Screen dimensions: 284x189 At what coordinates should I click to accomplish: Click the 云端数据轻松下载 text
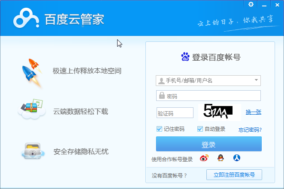click(81, 111)
